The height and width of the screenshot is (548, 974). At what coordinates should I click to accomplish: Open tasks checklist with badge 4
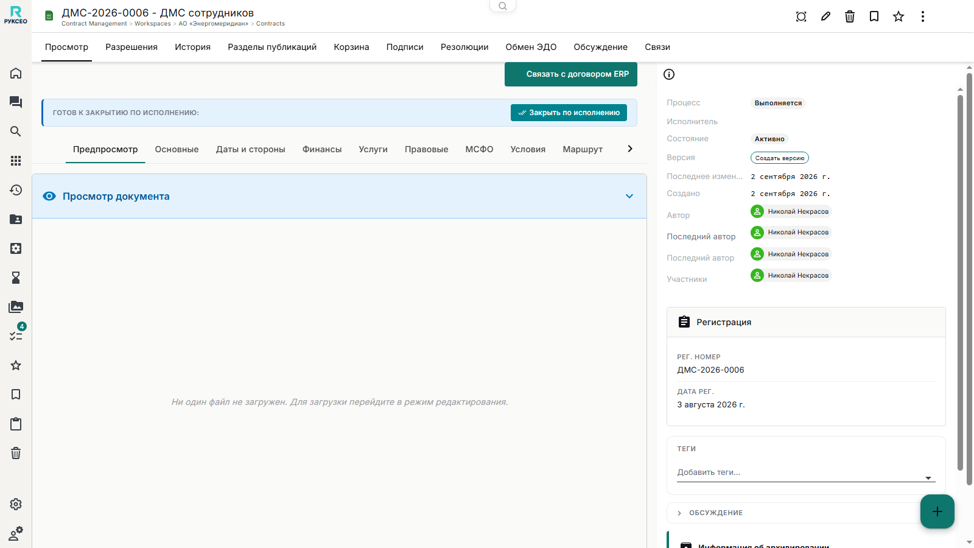point(16,335)
